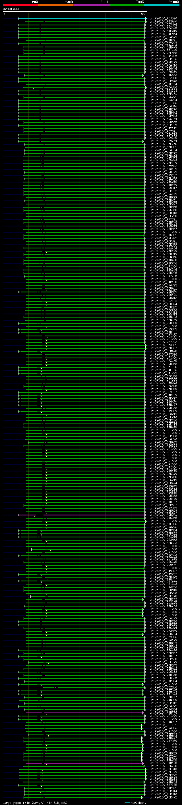This screenshot has height=805, width=182.
Task: Click hit label UniRef100_P41095
Action: (163, 56)
